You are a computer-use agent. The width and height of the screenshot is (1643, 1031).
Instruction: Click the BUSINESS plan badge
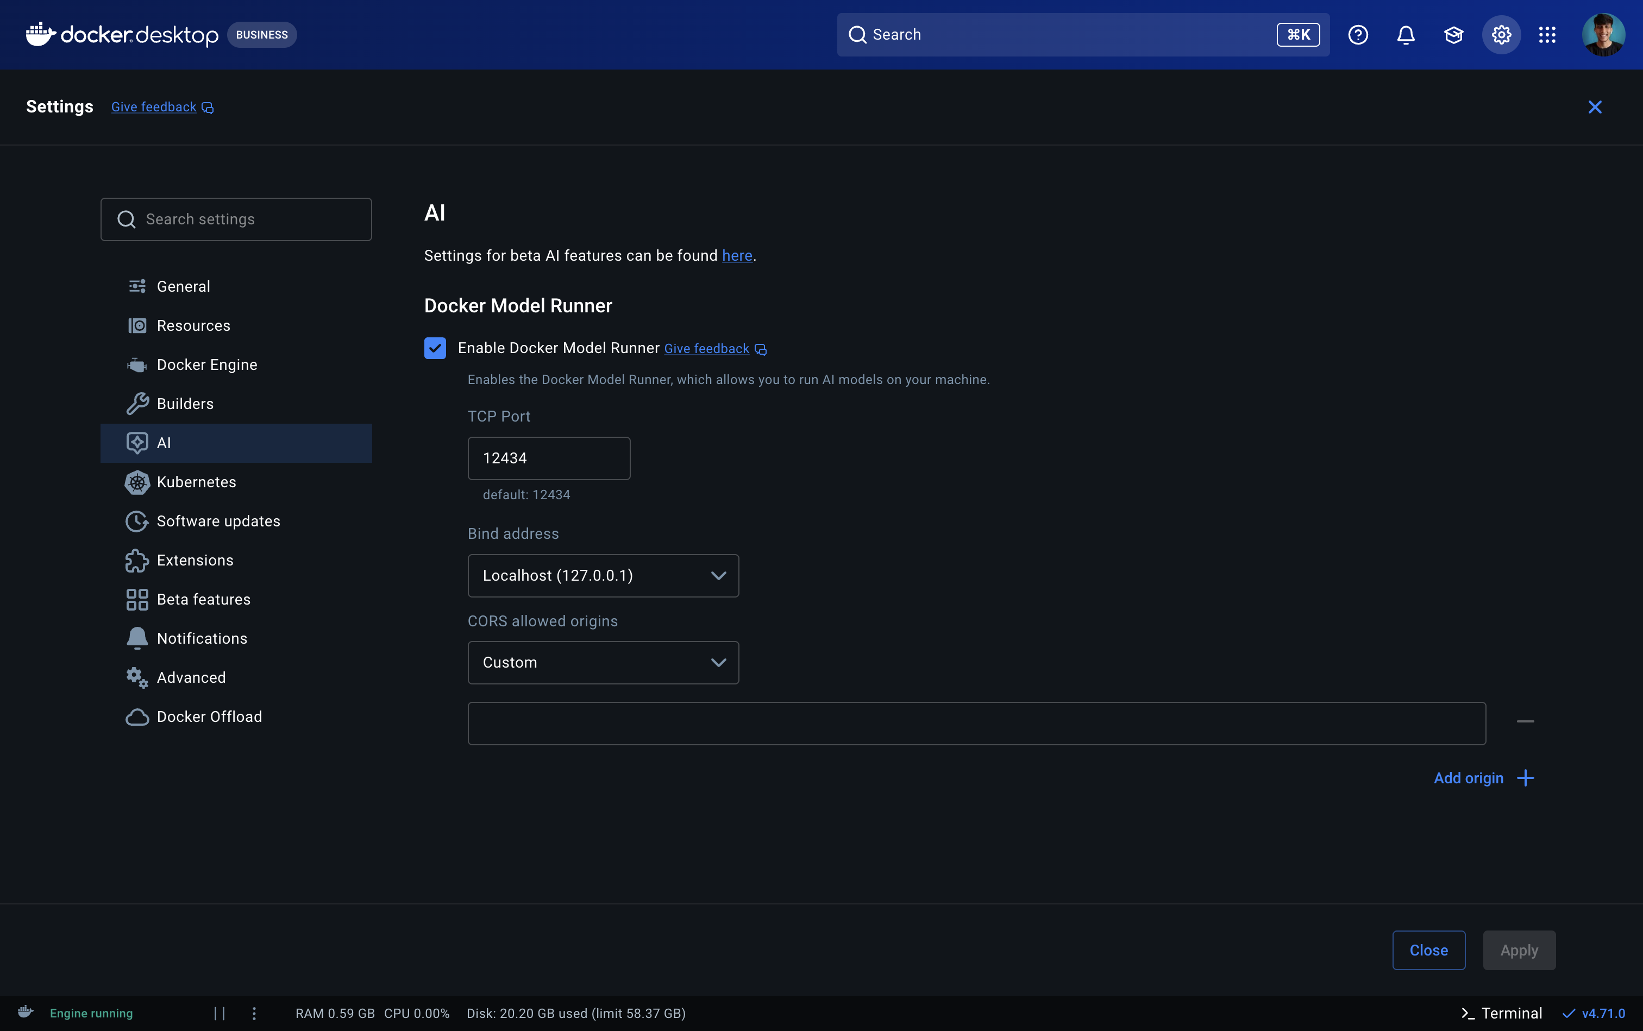tap(262, 35)
